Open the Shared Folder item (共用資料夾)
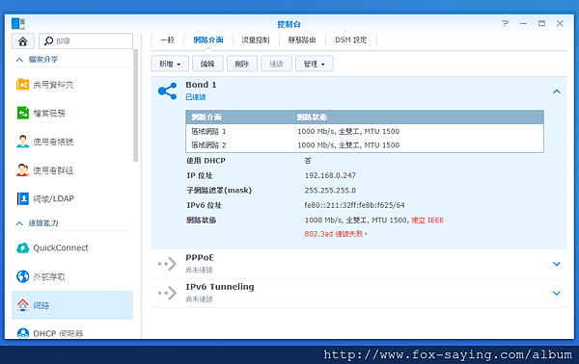This screenshot has height=364, width=579. point(22,85)
